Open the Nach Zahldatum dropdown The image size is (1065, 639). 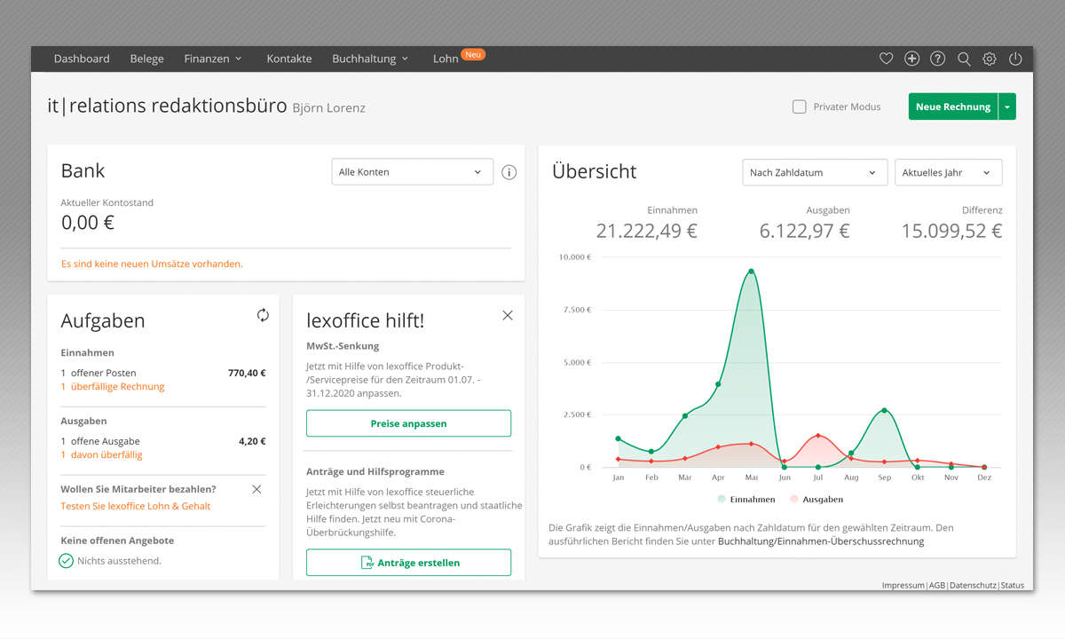[x=815, y=172]
